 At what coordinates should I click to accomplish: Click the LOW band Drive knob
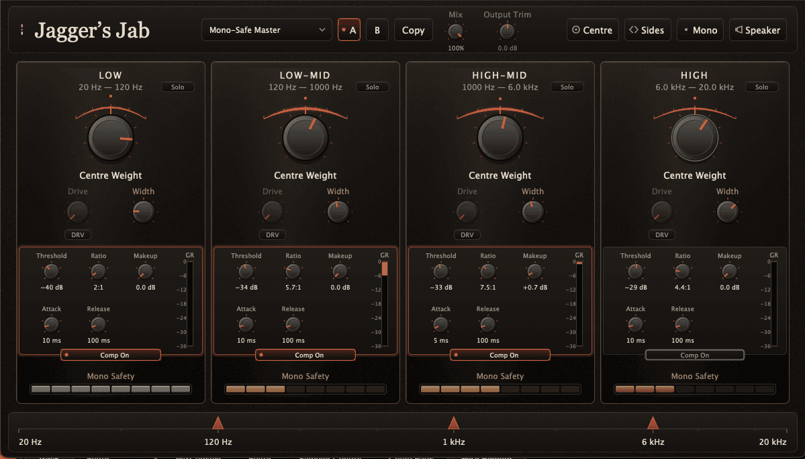point(77,211)
